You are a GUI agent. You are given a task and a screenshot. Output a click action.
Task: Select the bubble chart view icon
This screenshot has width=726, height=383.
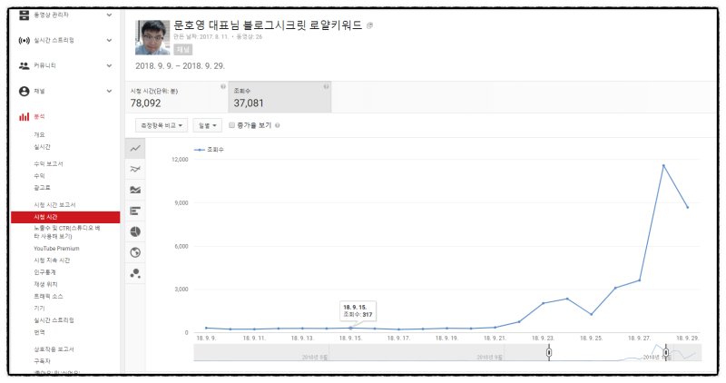135,273
